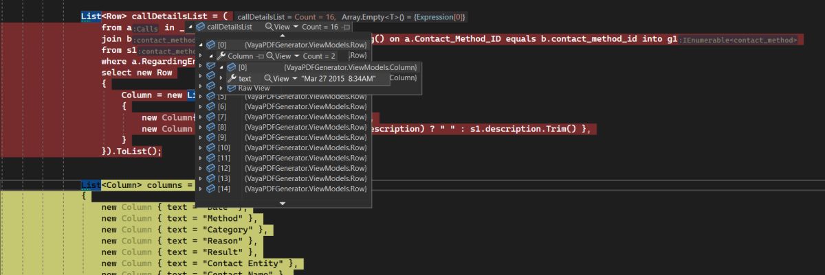Expand the [6] Row item
The height and width of the screenshot is (275, 825).
pos(201,106)
